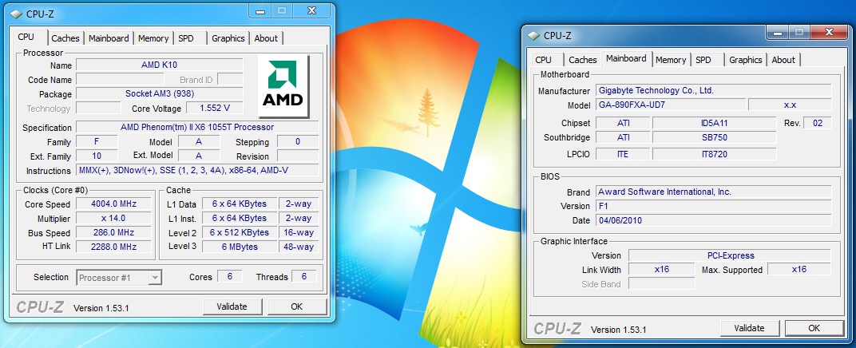This screenshot has width=856, height=348.
Task: Click CPU-Z title icon in left window
Action: 16,14
